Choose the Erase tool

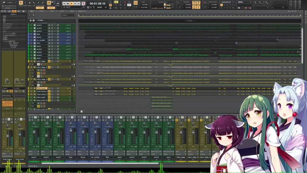coord(43,3)
